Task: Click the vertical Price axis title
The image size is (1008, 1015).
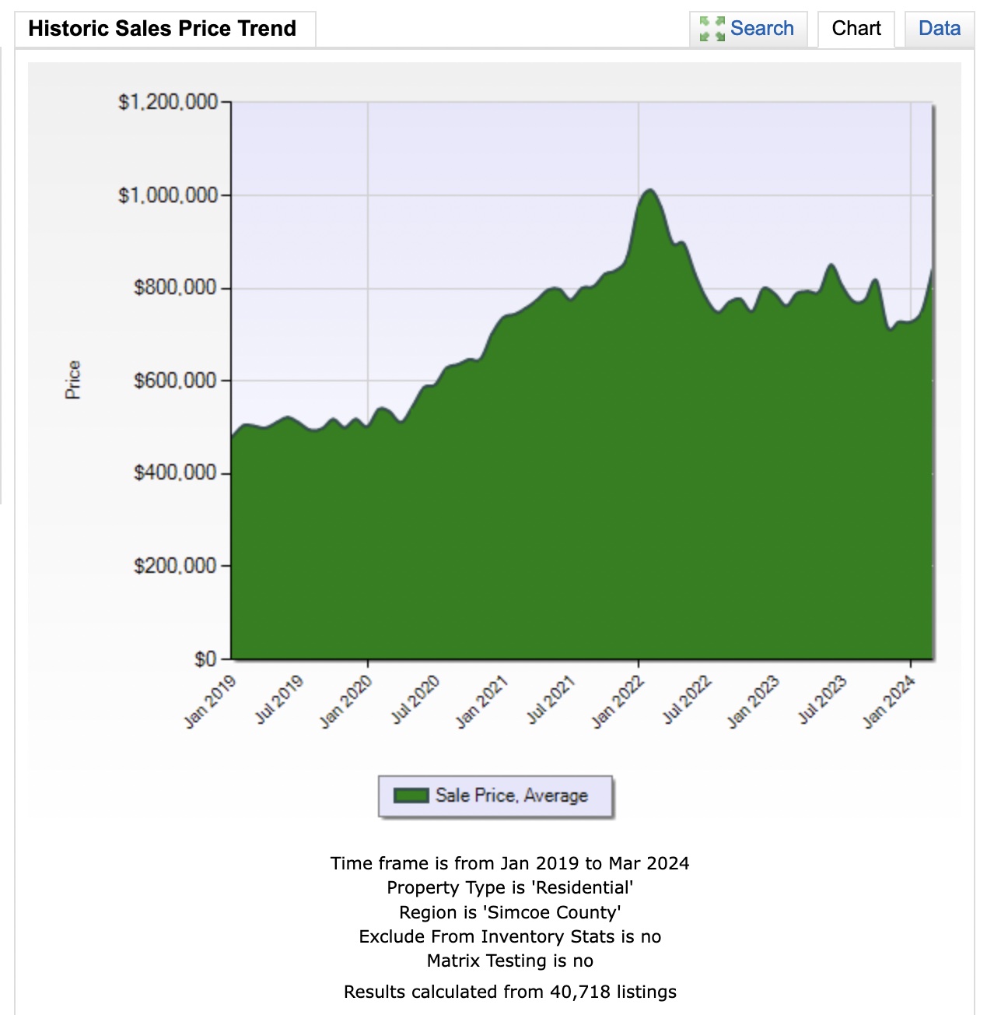Action: [x=72, y=380]
